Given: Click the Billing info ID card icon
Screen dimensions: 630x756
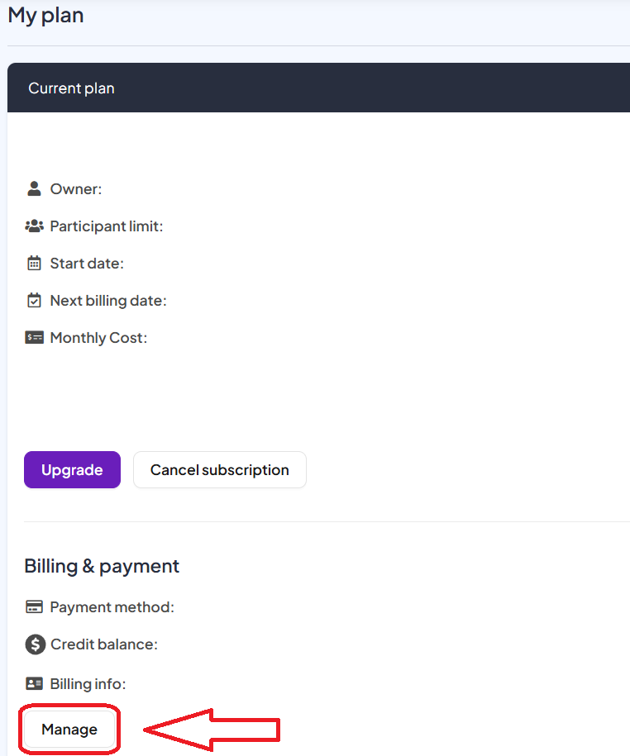Looking at the screenshot, I should point(34,684).
